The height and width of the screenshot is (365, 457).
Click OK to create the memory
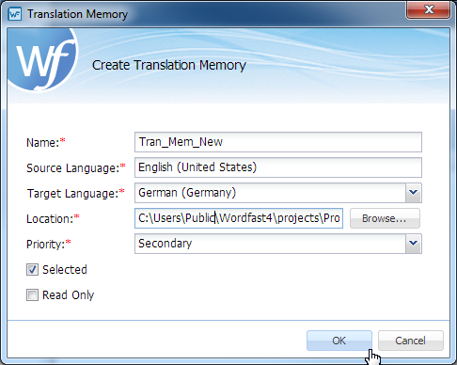coord(339,341)
